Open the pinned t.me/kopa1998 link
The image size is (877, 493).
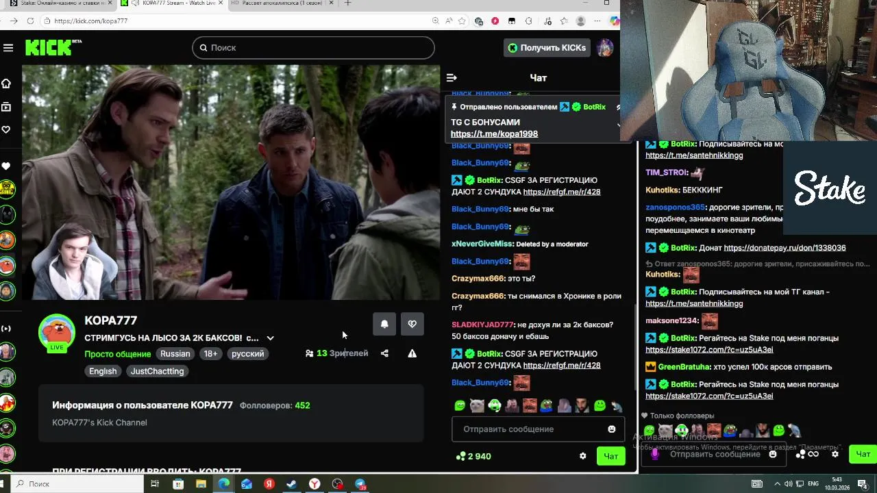coord(494,134)
